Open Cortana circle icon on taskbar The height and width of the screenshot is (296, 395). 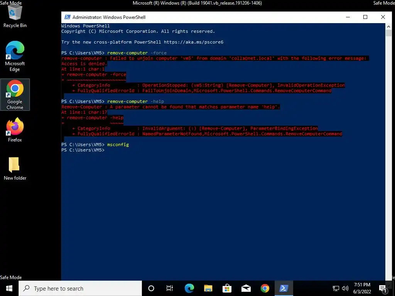(x=151, y=288)
